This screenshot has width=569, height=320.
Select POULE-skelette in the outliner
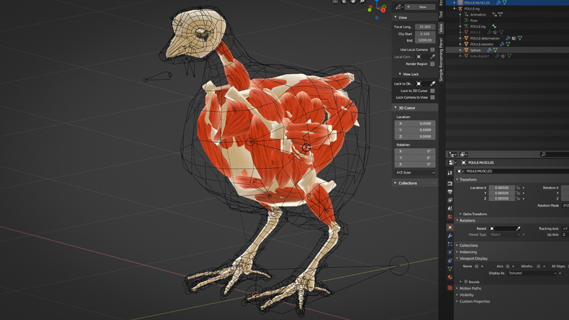(x=481, y=44)
